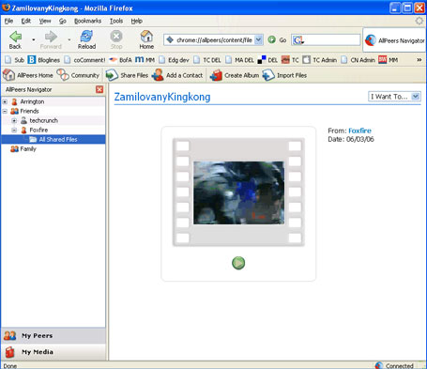Click the Add a Contact icon
The height and width of the screenshot is (369, 427).
point(158,75)
